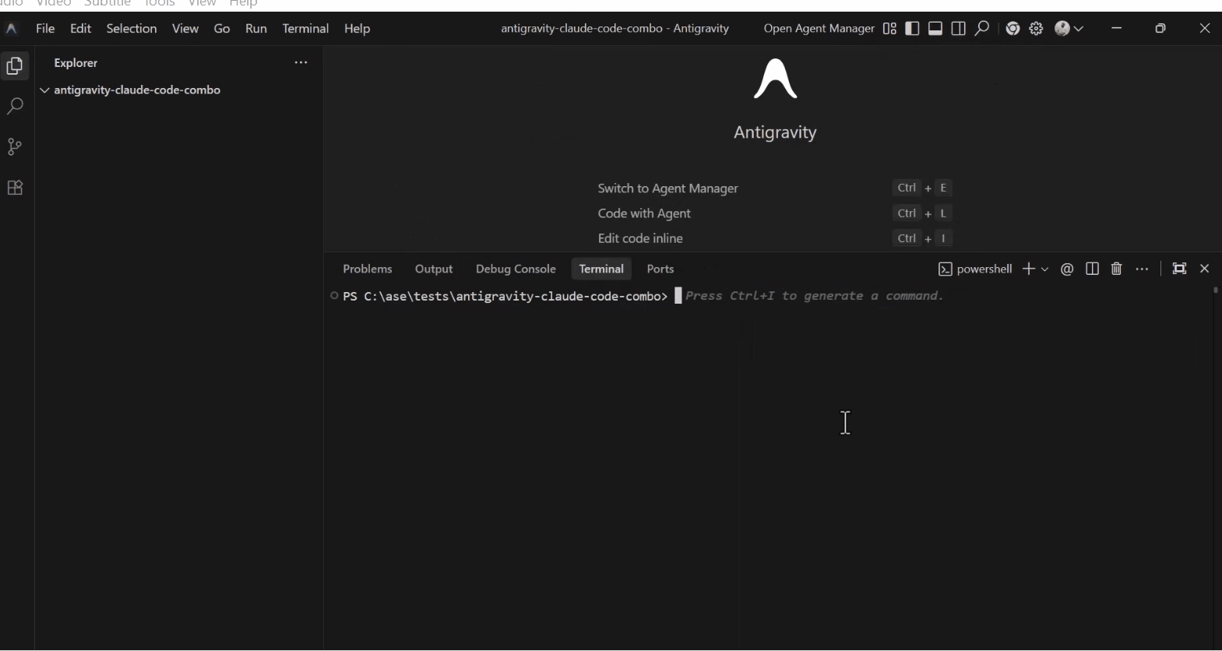The image size is (1222, 651).
Task: Open the Source Control view icon
Action: pos(15,146)
